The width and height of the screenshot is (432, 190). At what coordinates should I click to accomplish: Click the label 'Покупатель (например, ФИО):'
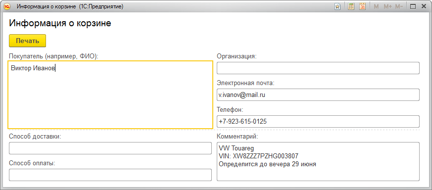point(54,56)
